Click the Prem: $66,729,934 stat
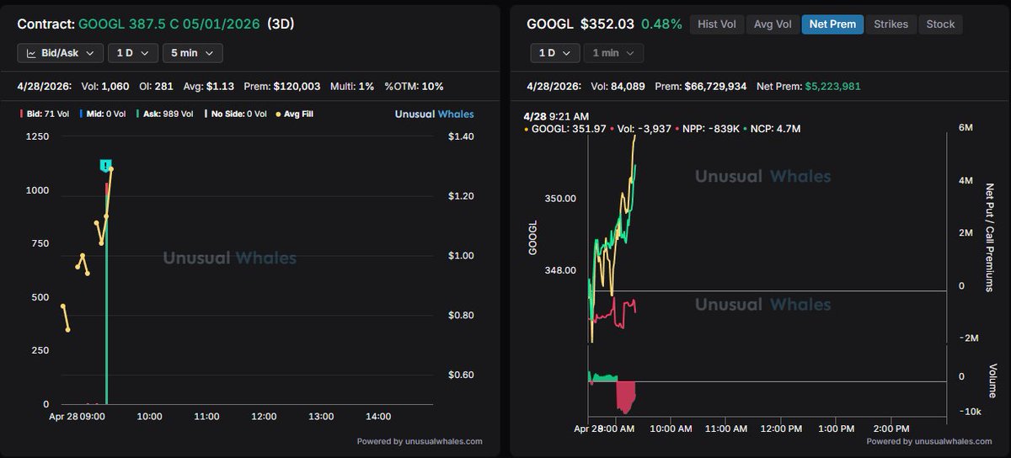The image size is (1011, 458). 701,86
